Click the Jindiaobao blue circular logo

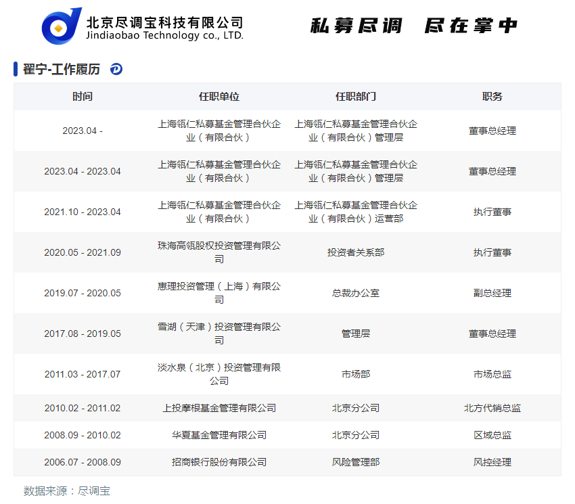tap(62, 26)
